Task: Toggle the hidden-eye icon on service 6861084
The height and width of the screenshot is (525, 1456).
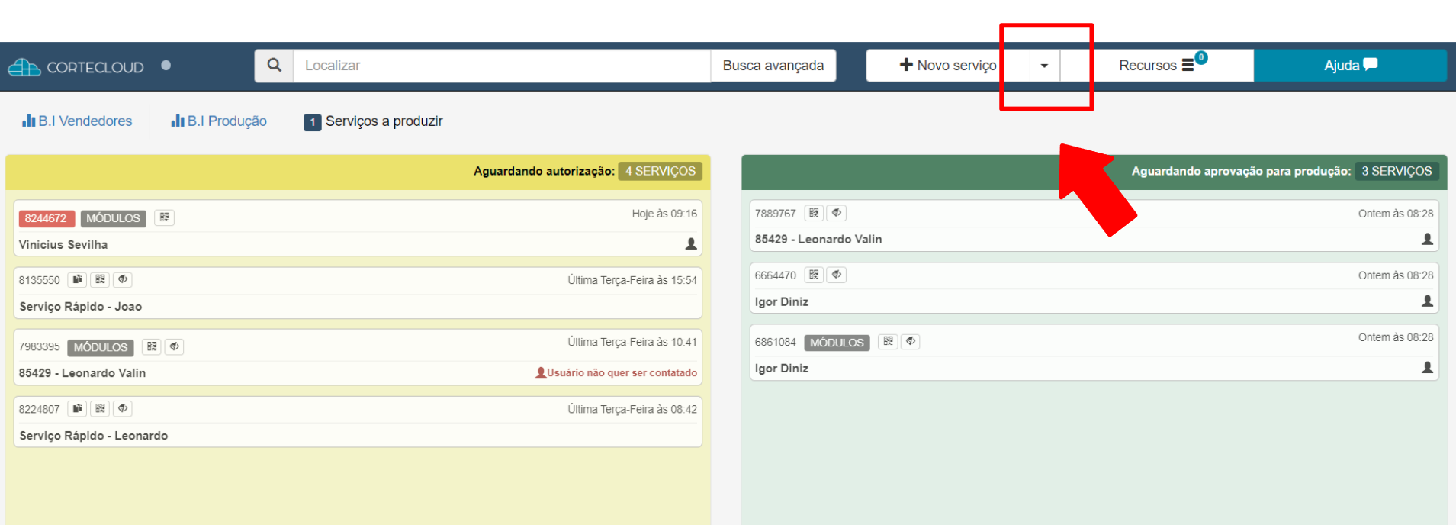Action: 911,341
